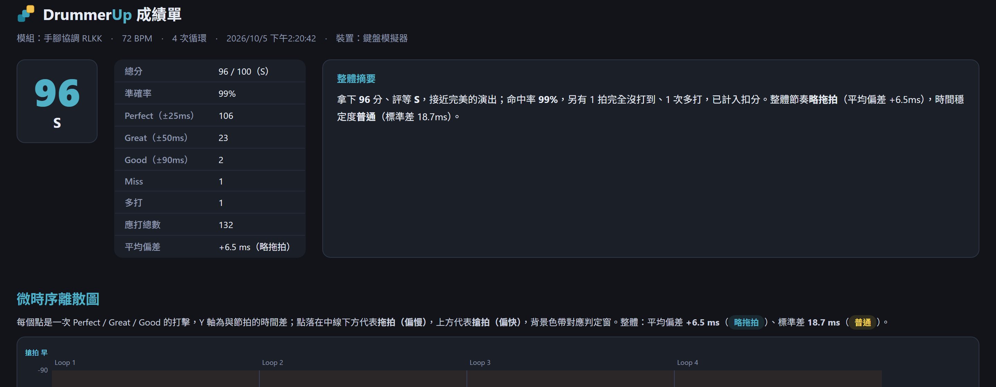Viewport: 996px width, 387px height.
Task: Select the Miss row label
Action: [134, 181]
